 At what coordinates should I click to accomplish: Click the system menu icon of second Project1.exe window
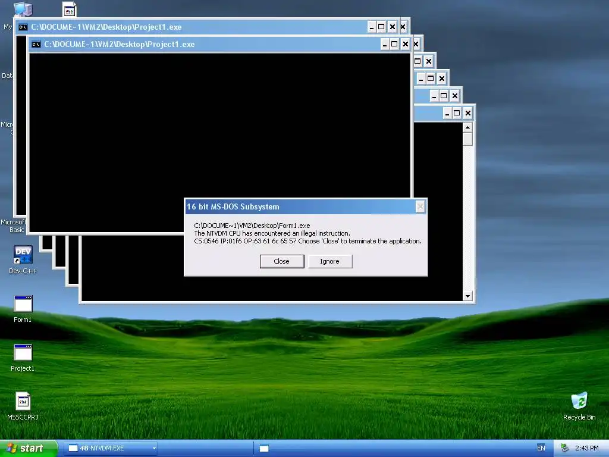23,27
